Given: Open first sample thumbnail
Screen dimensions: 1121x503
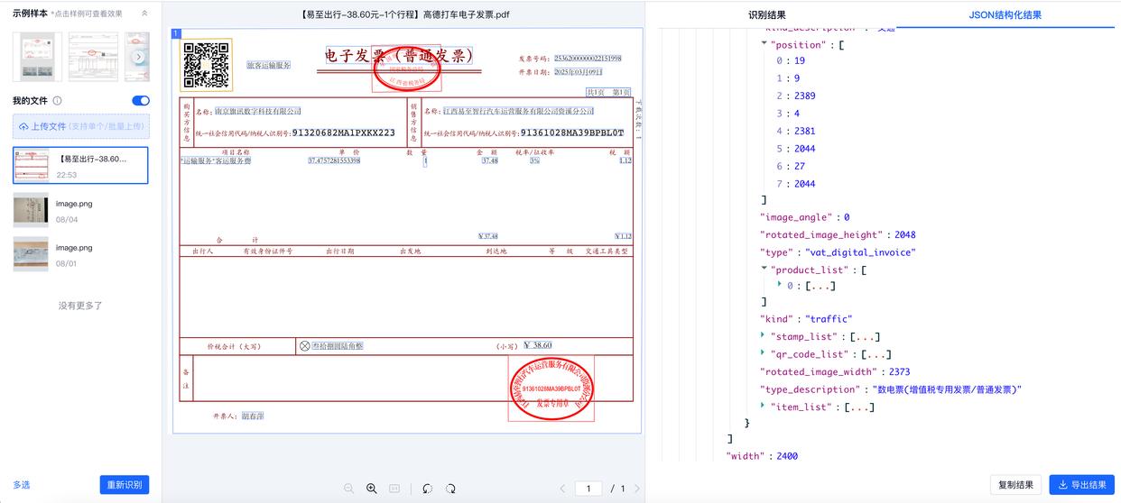Looking at the screenshot, I should click(x=38, y=57).
